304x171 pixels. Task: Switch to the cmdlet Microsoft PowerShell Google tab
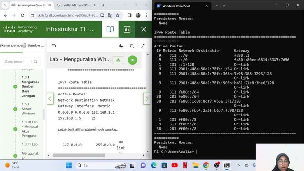(x=76, y=5)
